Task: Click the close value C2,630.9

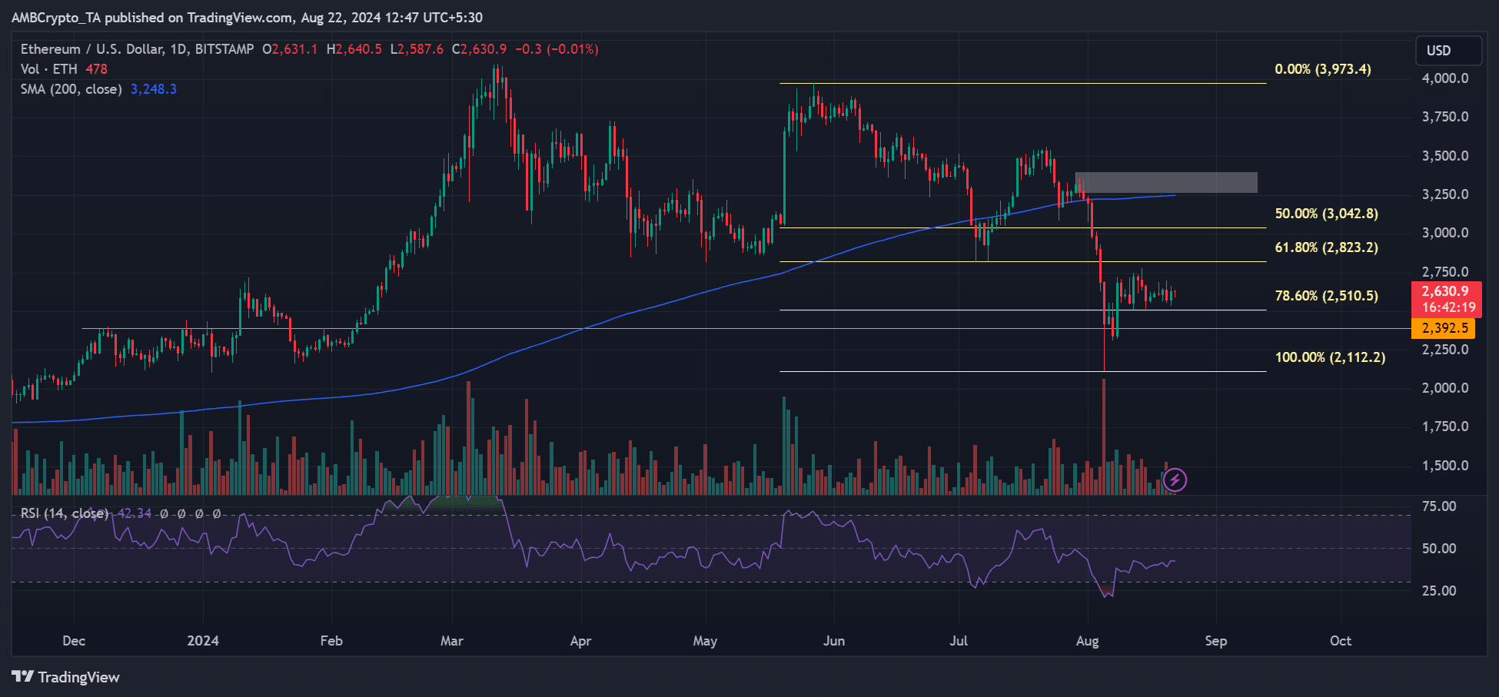Action: point(479,49)
